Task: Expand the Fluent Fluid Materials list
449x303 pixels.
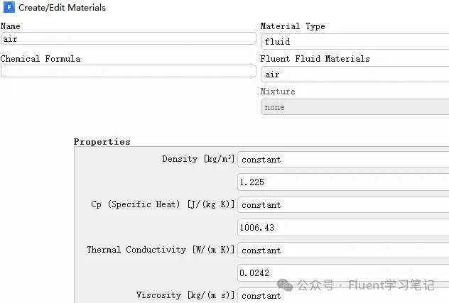Action: pyautogui.click(x=355, y=75)
